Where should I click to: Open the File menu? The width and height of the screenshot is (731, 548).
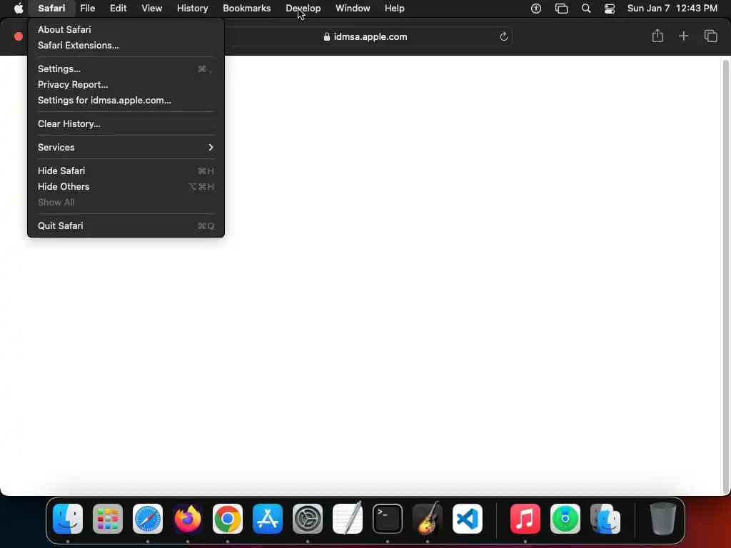(x=88, y=9)
